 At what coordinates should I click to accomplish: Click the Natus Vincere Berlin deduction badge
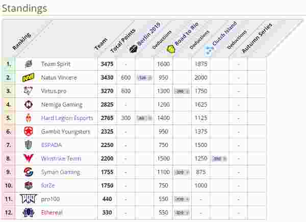tap(145, 78)
